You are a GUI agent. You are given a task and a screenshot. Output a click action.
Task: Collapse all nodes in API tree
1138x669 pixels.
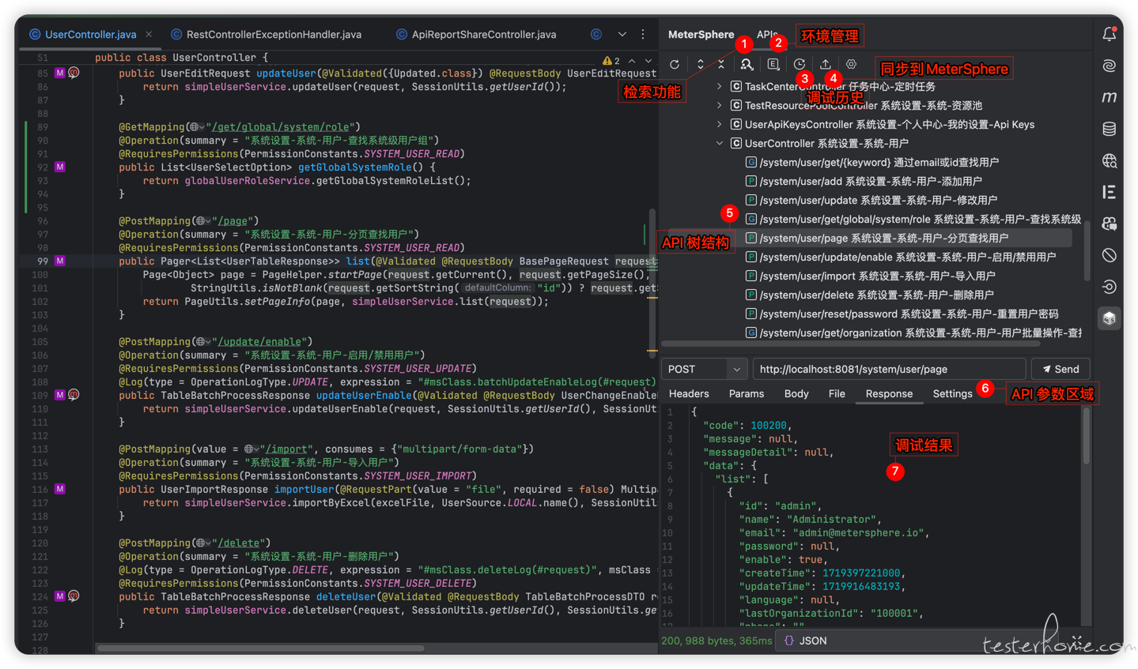click(721, 65)
